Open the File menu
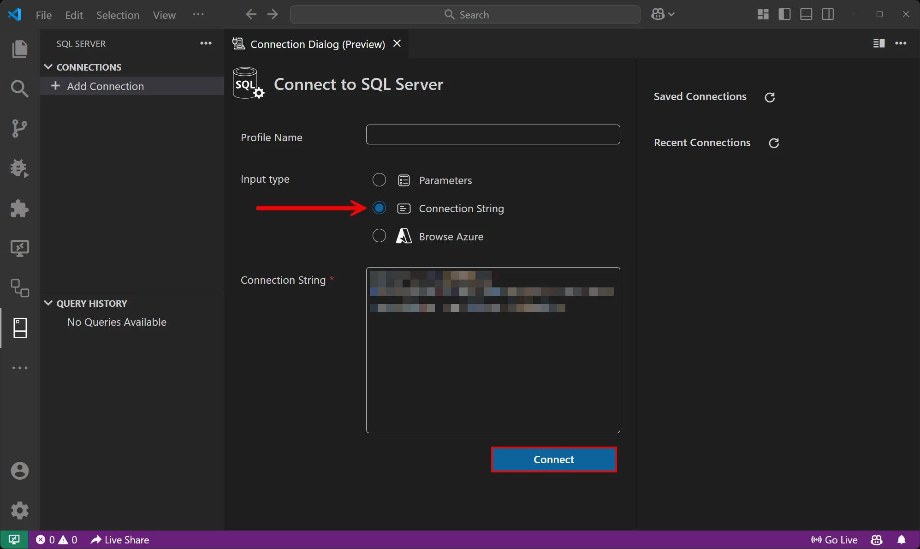 tap(43, 15)
